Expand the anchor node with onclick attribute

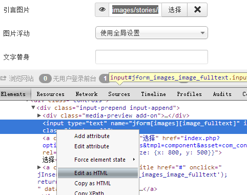click(39, 167)
